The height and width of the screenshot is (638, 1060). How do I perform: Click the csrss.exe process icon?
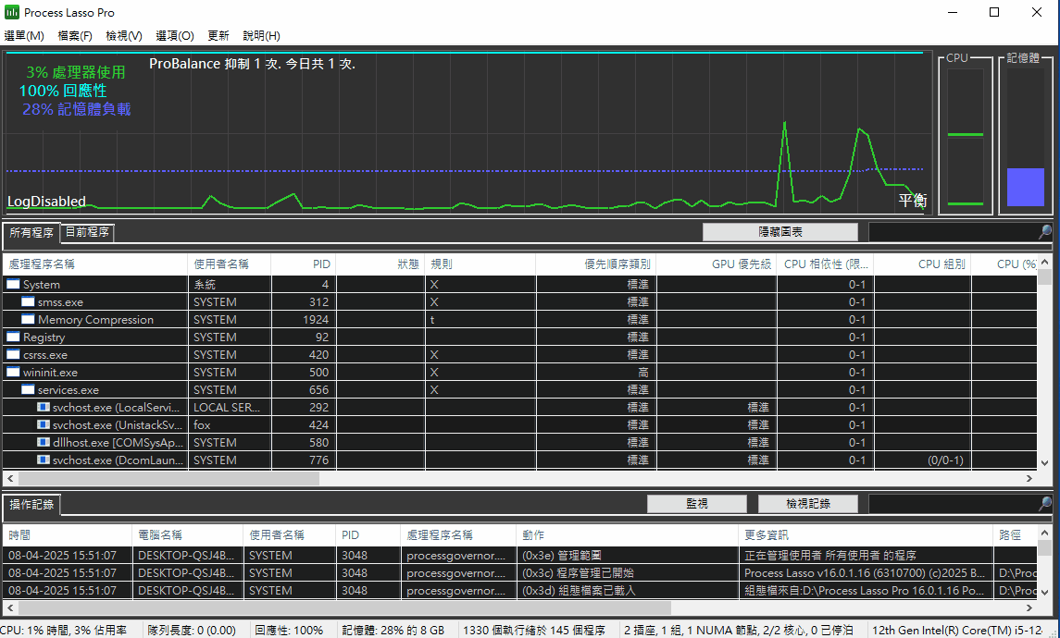tap(14, 354)
